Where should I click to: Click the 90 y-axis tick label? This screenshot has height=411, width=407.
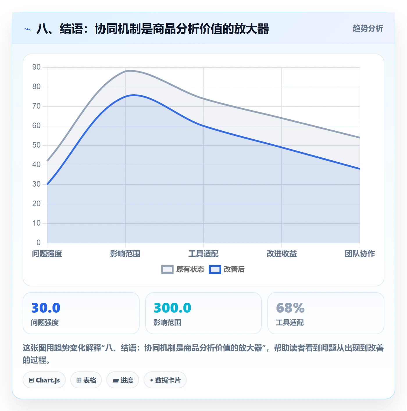[37, 67]
